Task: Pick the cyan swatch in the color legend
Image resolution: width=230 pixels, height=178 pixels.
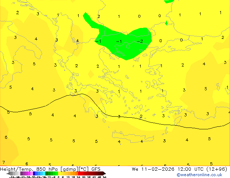Action: pyautogui.click(x=44, y=173)
